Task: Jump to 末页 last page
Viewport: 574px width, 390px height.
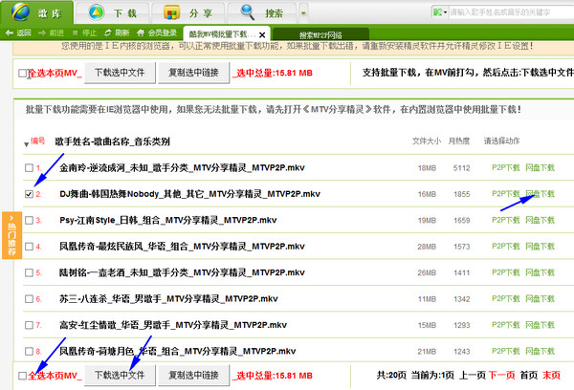Action: [x=551, y=376]
